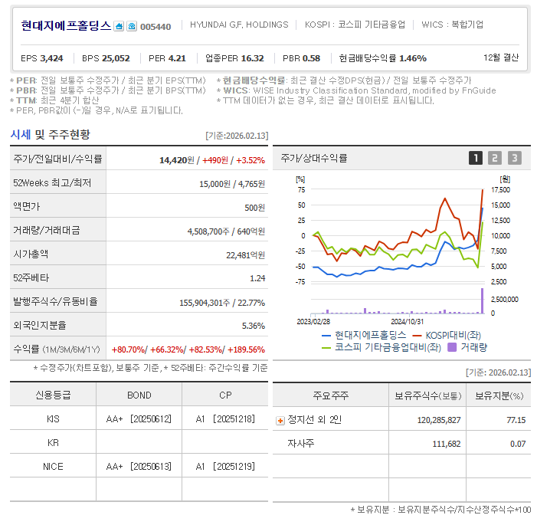Switch to chart tab 2
The image size is (537, 525).
(x=495, y=158)
